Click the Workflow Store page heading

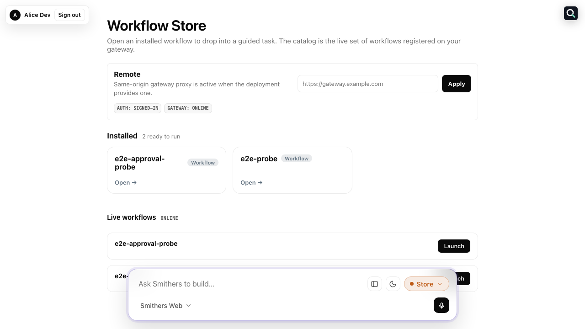pos(156,26)
